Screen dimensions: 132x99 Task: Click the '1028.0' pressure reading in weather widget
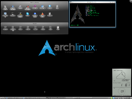(125, 80)
